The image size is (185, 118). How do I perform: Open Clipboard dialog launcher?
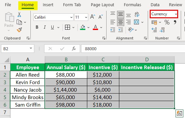(x=28, y=38)
